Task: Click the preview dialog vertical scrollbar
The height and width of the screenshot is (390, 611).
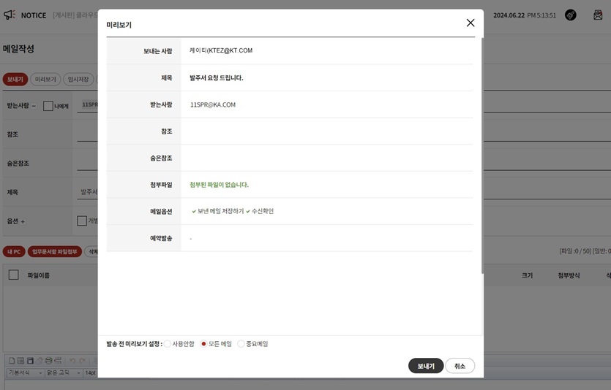Action: coord(482,156)
